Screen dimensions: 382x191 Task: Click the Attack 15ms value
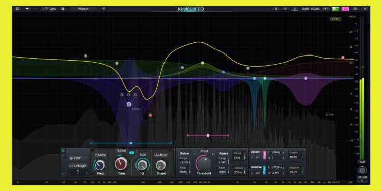tap(237, 158)
